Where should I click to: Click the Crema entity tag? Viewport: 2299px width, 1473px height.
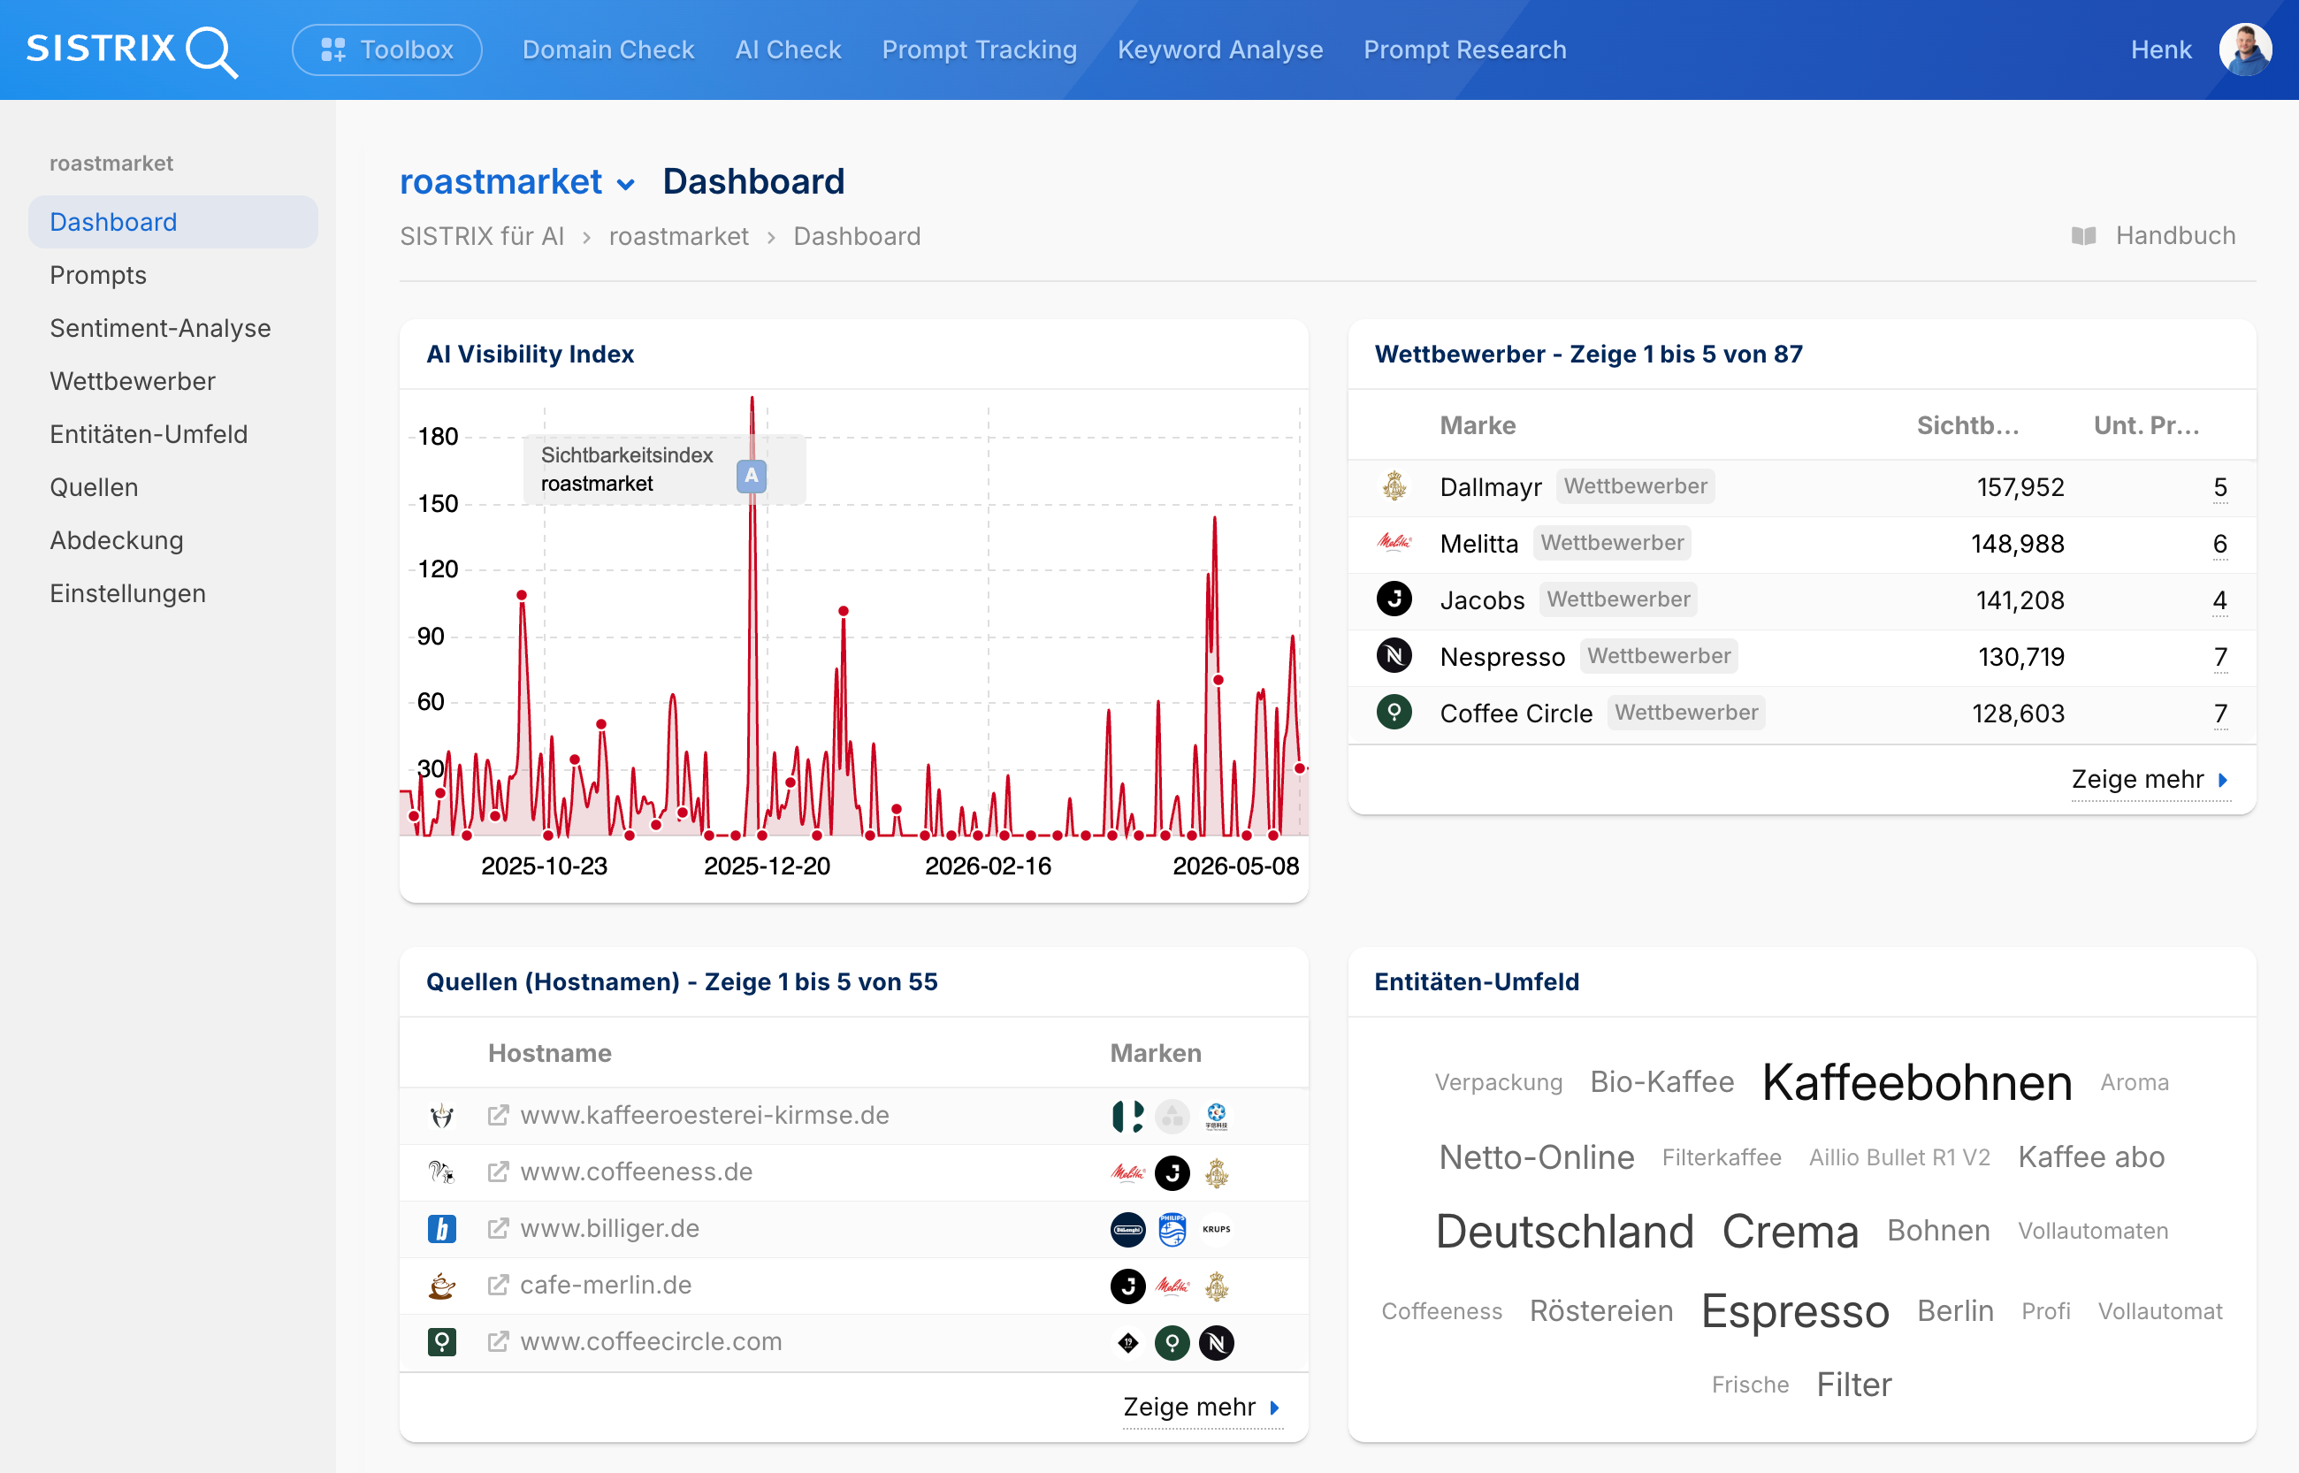pos(1791,1231)
